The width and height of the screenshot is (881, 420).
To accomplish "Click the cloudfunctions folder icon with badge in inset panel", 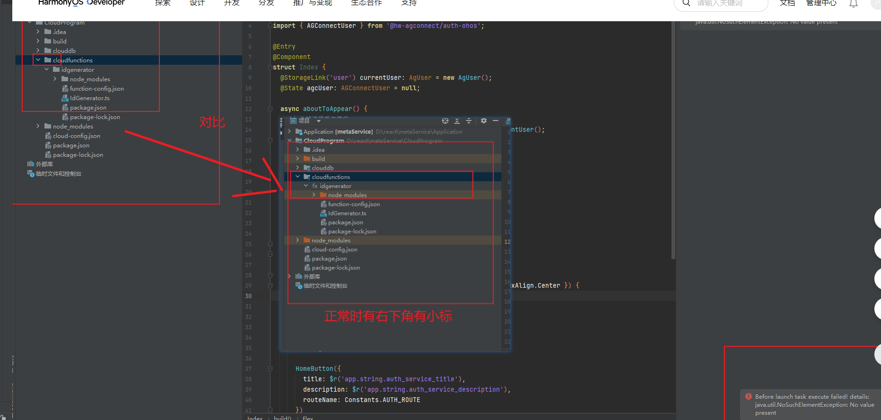I will pyautogui.click(x=307, y=177).
